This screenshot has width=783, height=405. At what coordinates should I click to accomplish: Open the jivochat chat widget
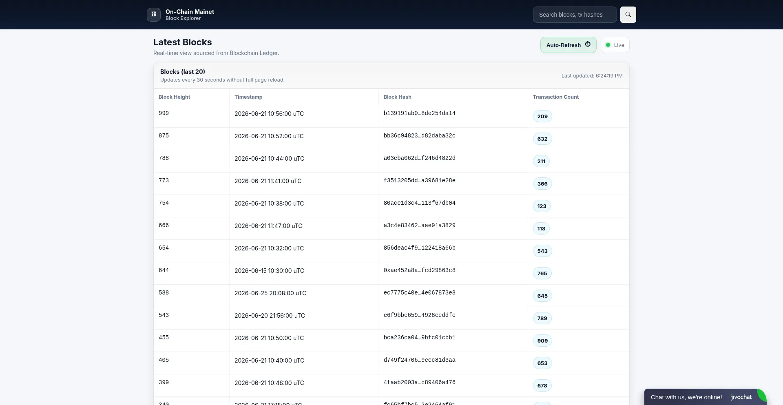pos(706,397)
